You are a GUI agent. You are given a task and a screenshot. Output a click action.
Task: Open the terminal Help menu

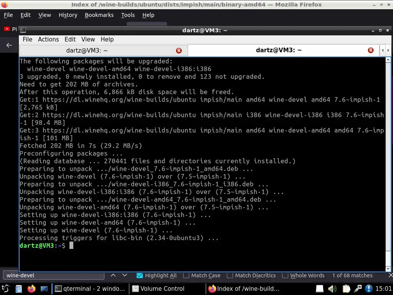coord(107,40)
